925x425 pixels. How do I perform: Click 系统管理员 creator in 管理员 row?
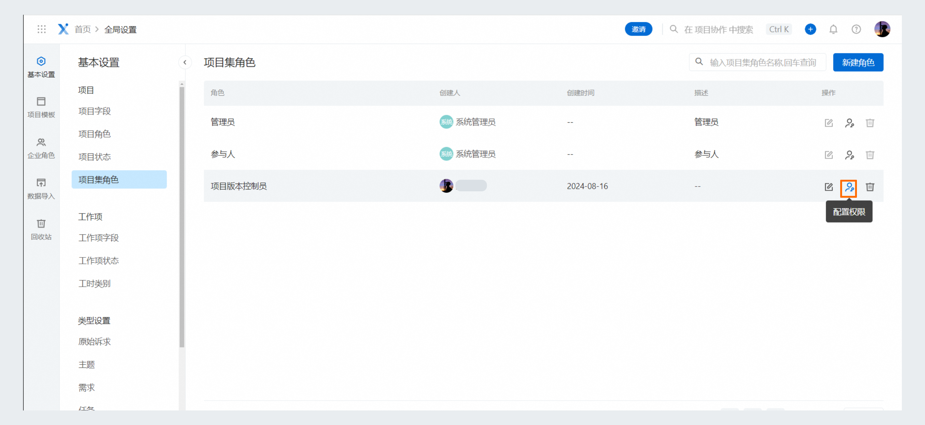click(467, 122)
